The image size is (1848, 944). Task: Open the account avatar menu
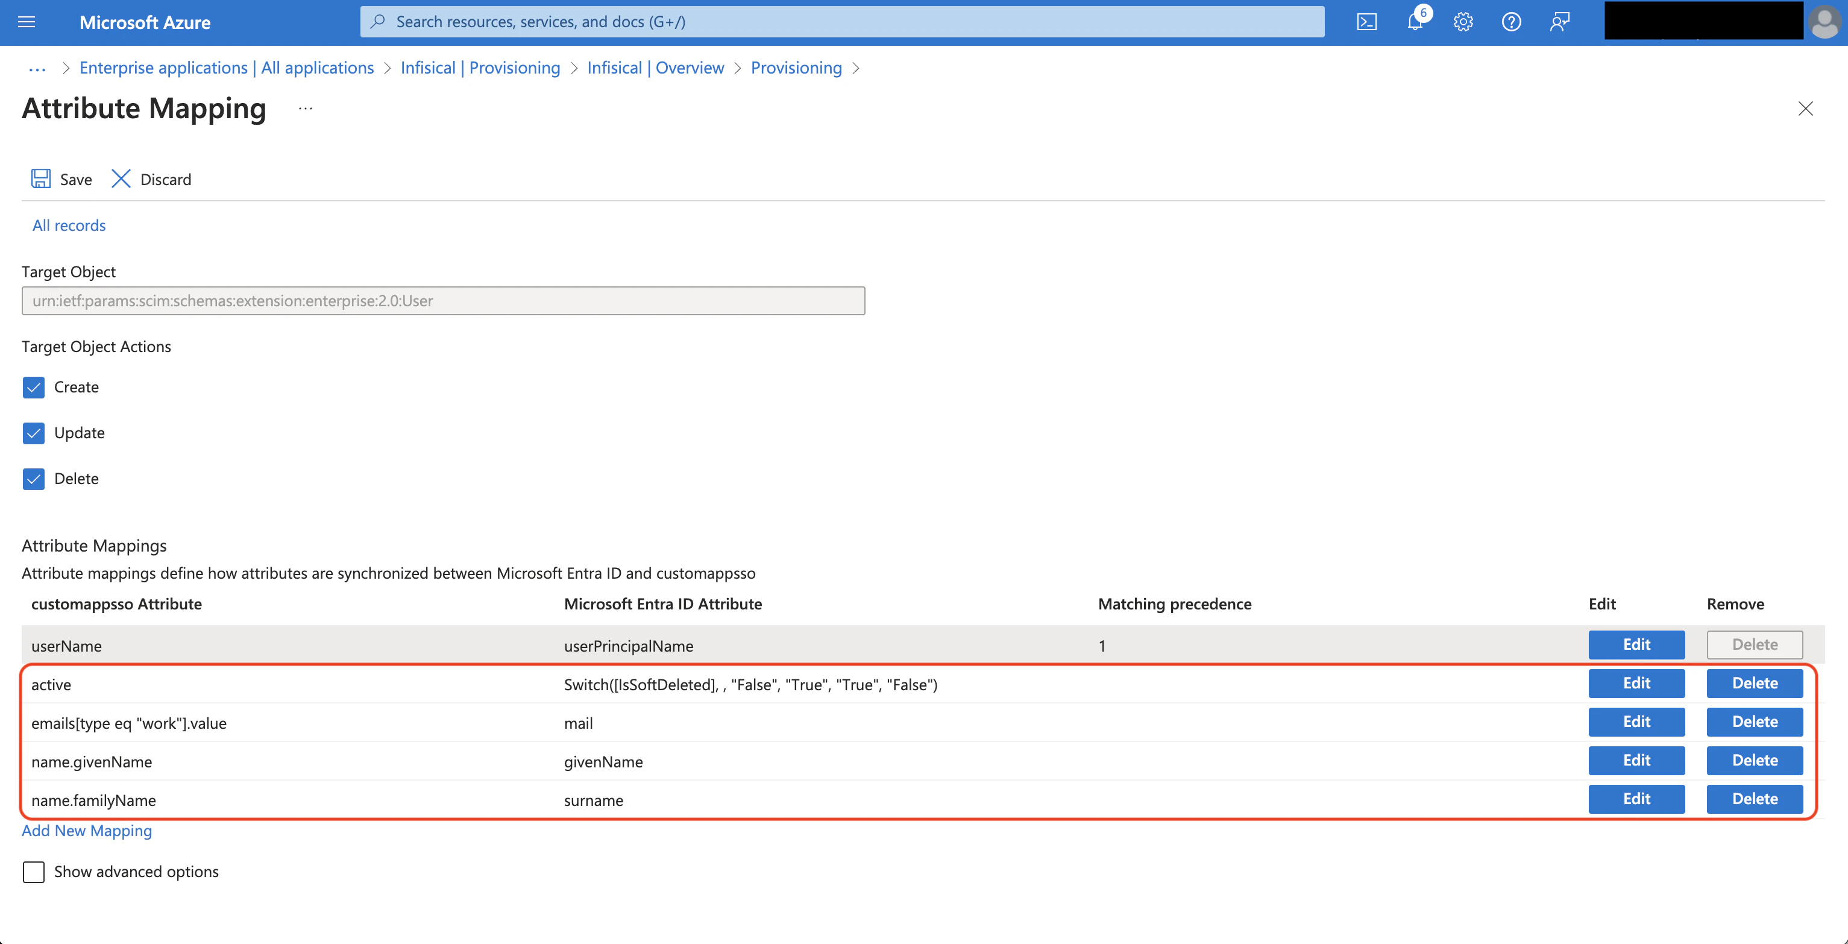[x=1824, y=22]
